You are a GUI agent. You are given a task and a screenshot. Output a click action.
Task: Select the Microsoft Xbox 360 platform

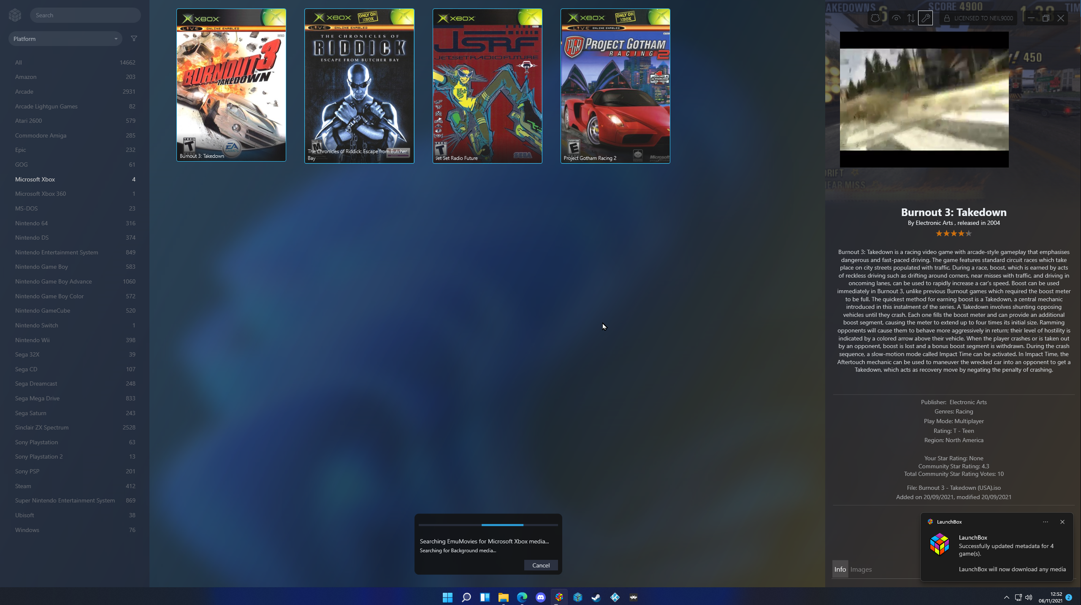75,194
